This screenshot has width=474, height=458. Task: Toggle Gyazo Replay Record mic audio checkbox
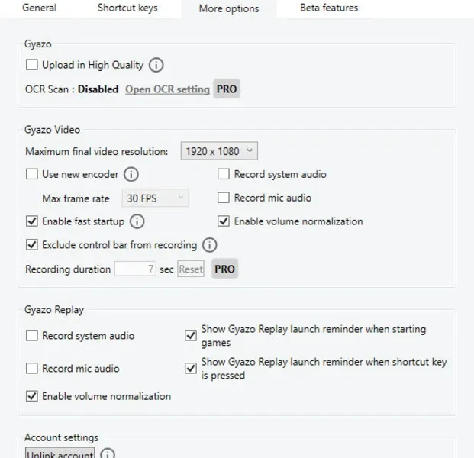(32, 369)
